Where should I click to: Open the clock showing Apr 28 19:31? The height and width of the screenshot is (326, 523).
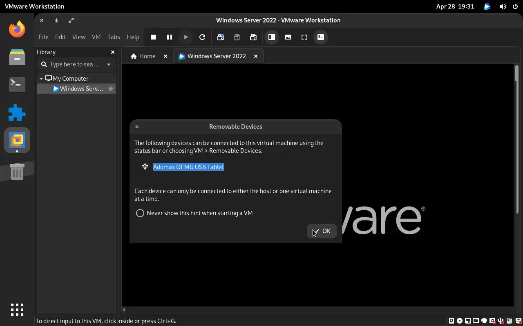point(455,7)
